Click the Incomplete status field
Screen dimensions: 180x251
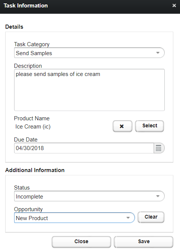89,196
